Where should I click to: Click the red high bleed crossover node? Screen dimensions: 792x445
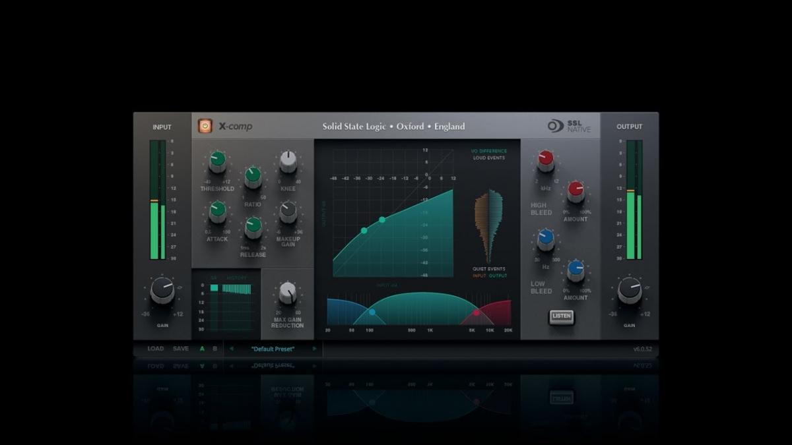(477, 312)
